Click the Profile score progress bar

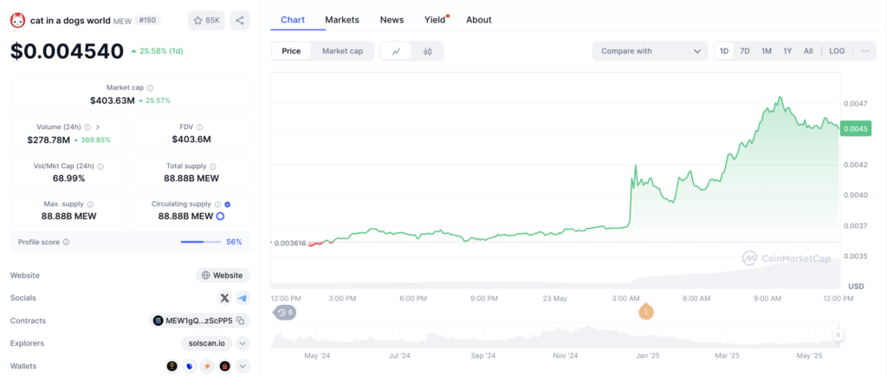(x=201, y=243)
